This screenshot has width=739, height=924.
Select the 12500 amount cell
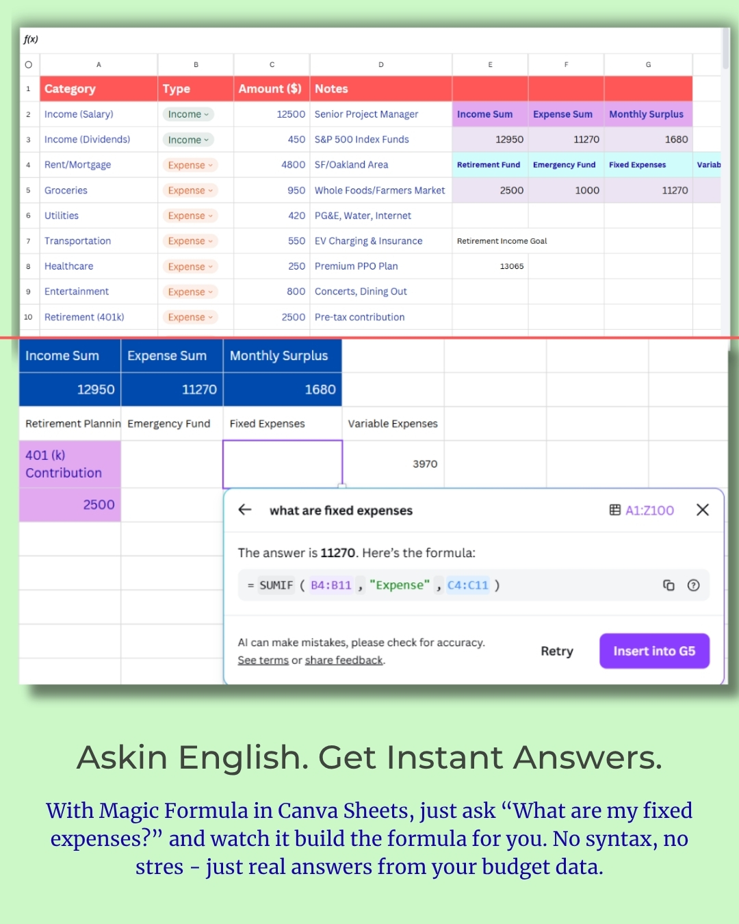tap(272, 114)
